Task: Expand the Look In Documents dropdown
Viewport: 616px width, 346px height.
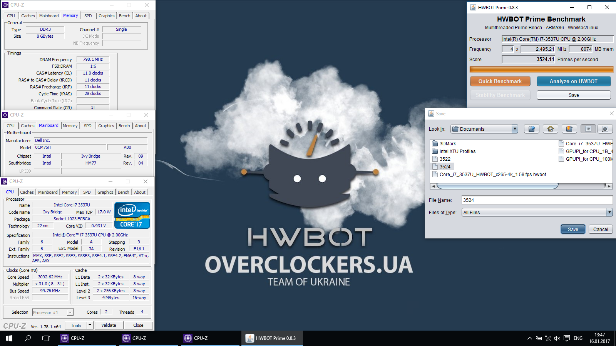Action: point(515,129)
